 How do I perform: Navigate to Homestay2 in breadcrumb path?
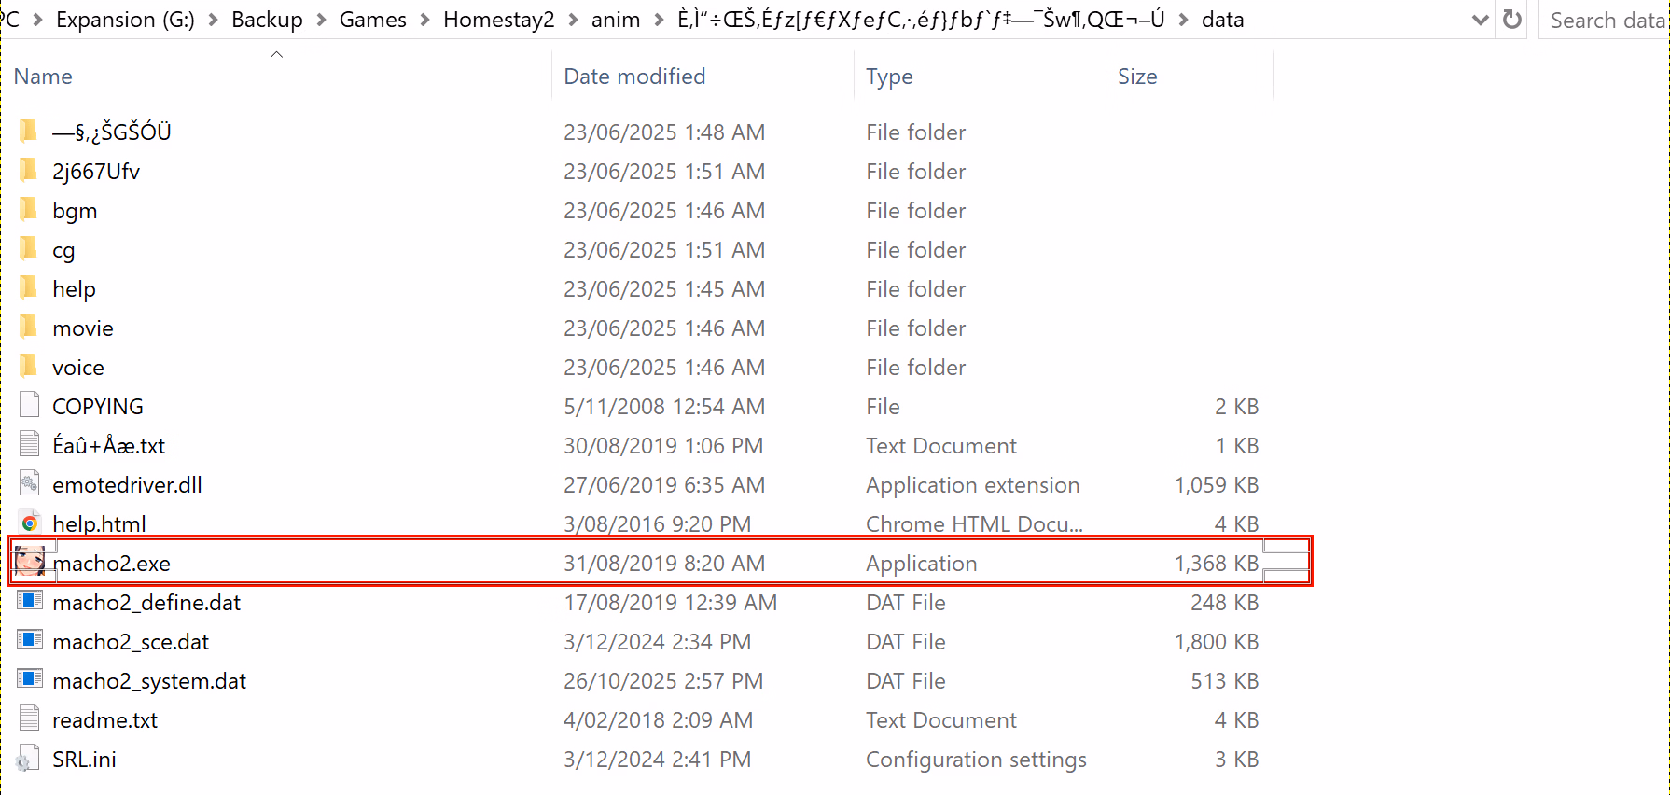[x=498, y=20]
